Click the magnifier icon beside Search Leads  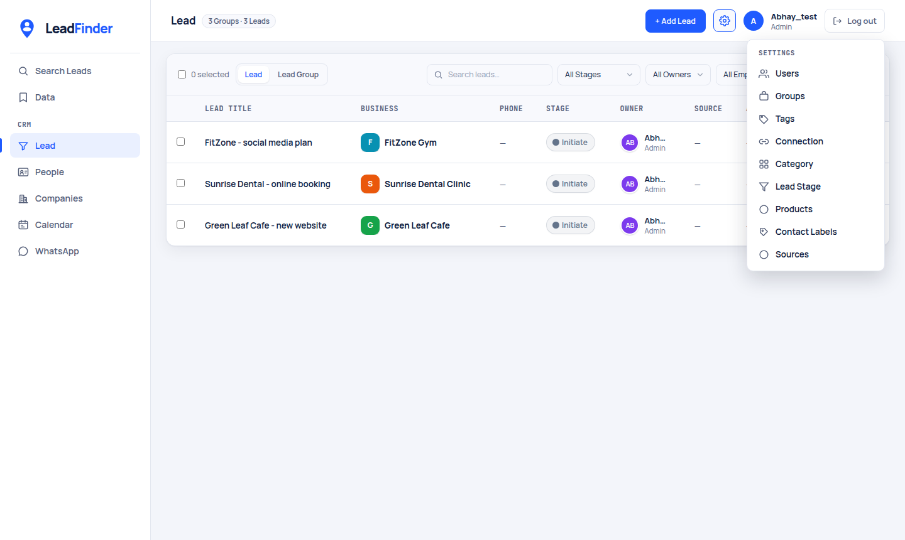(x=23, y=71)
